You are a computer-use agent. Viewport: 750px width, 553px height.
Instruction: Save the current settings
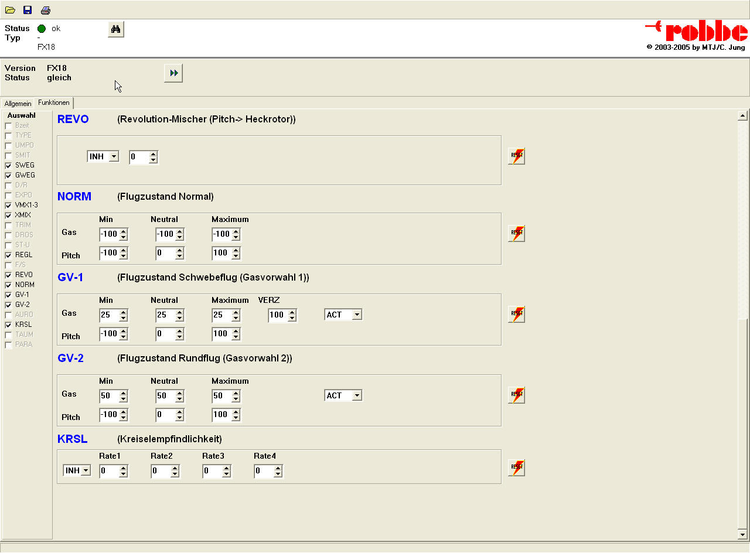point(27,9)
